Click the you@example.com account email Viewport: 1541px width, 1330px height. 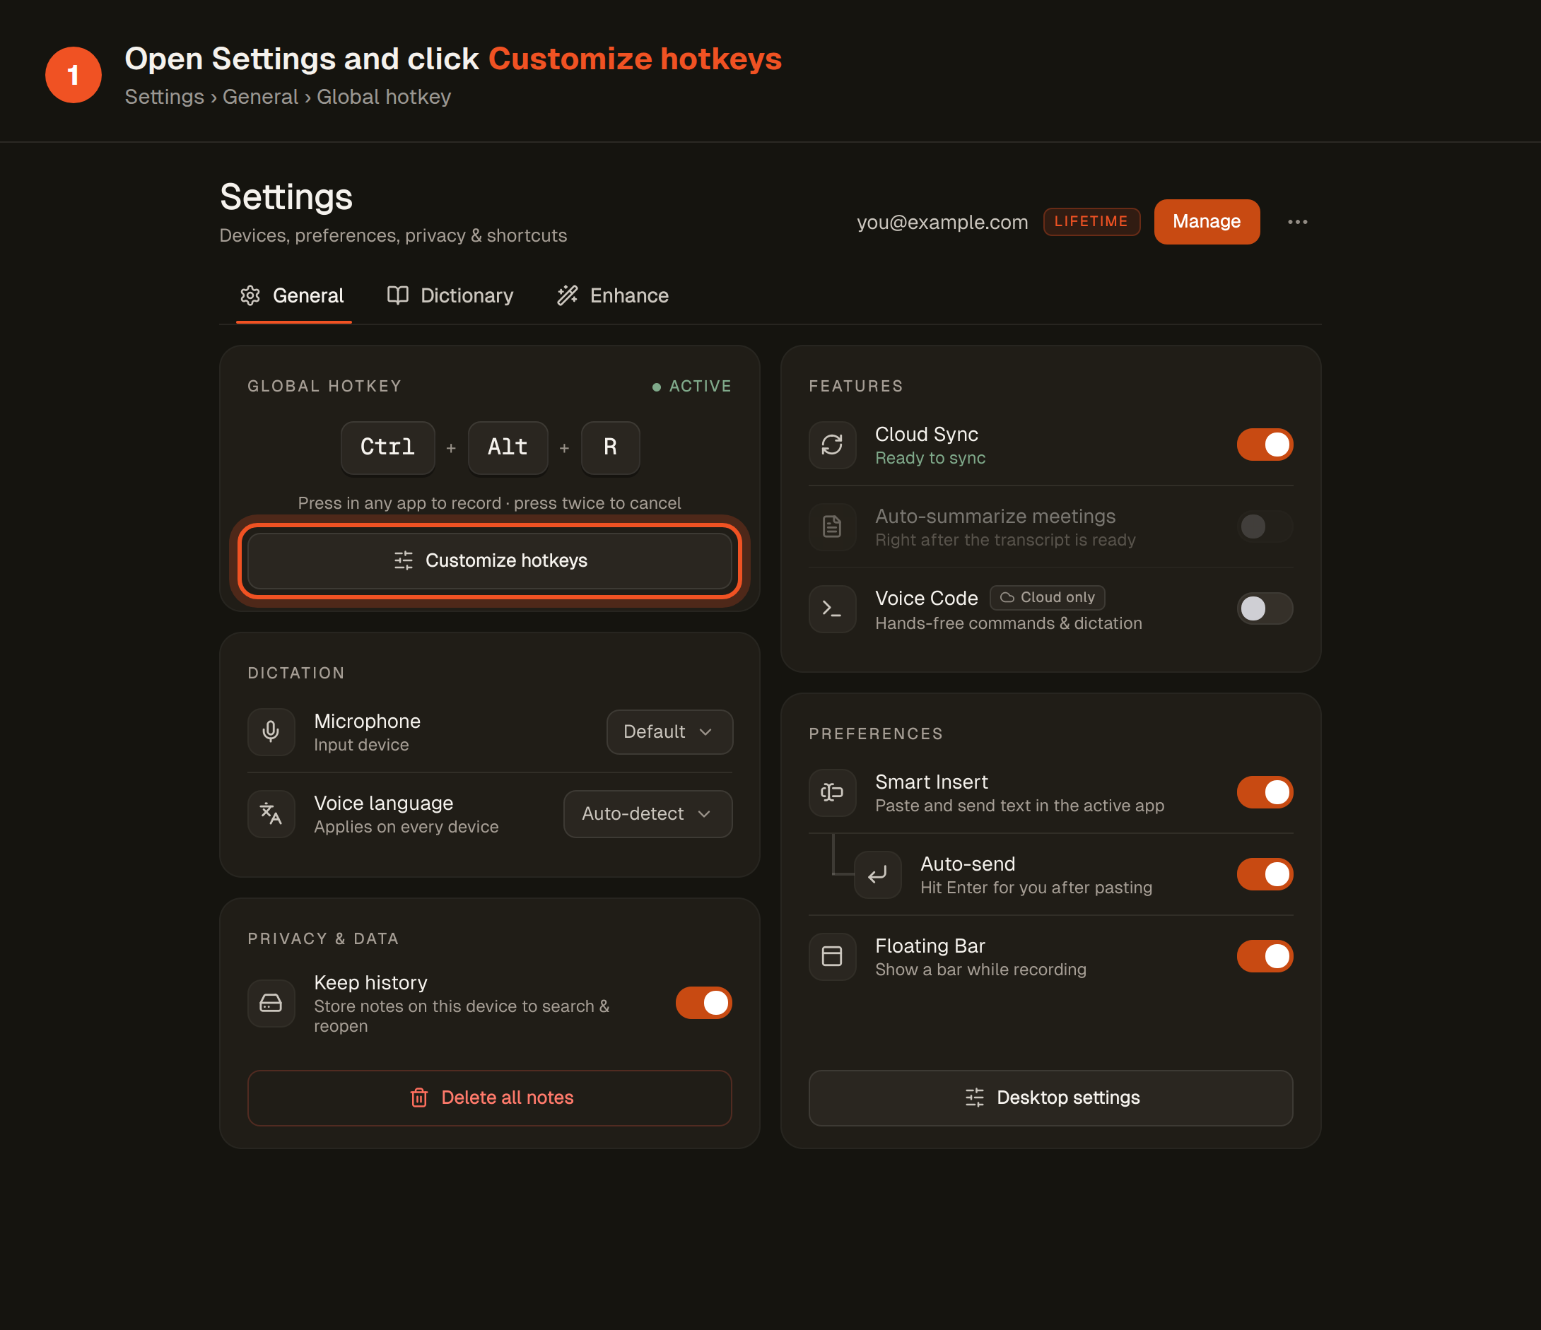pyautogui.click(x=942, y=223)
